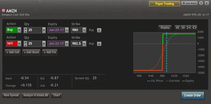This screenshot has height=104, width=211.
Task: Click the + Add Stock button
Action: [31, 52]
